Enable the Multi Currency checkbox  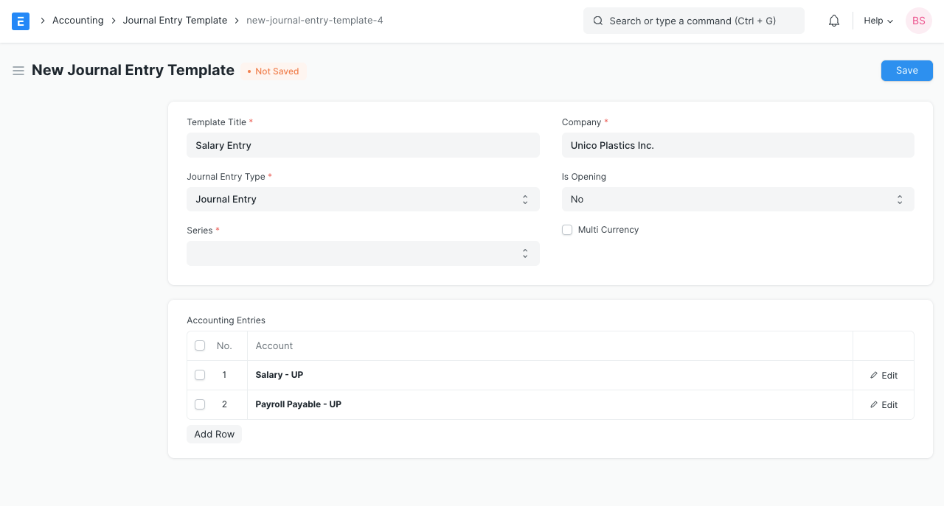point(567,230)
